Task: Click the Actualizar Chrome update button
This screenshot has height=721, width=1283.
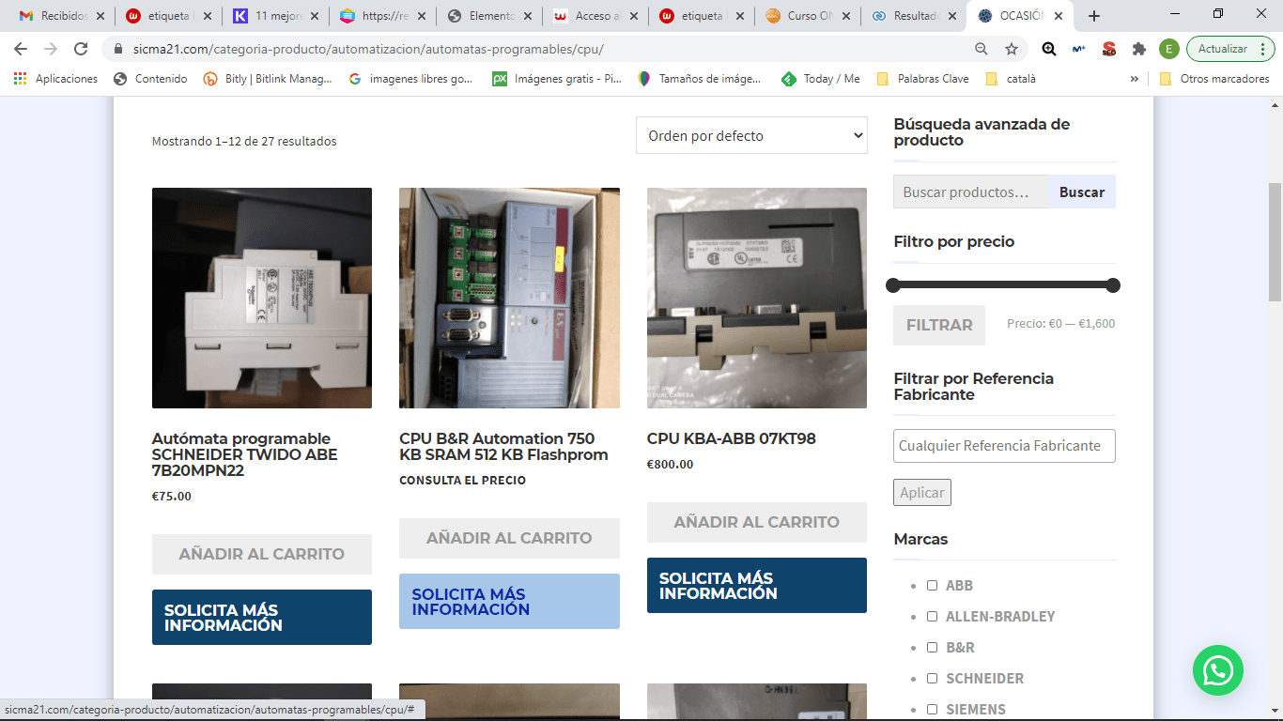Action: click(1230, 49)
